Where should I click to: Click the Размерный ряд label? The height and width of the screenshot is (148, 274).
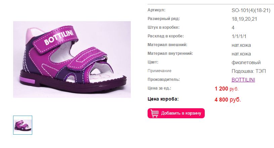tap(164, 19)
